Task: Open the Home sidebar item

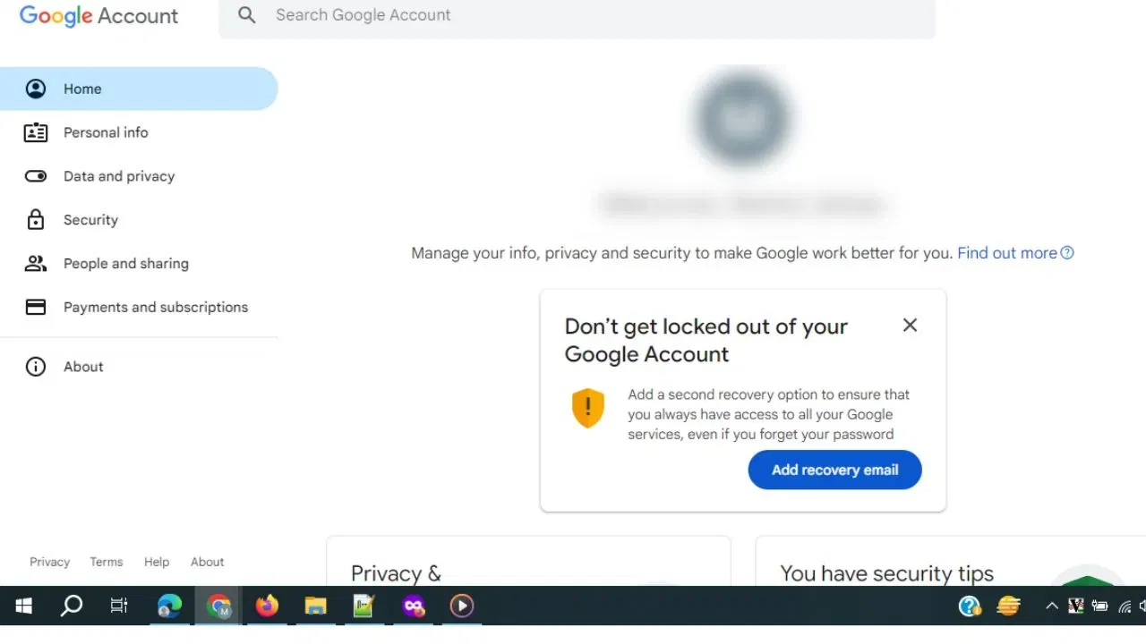Action: [139, 89]
